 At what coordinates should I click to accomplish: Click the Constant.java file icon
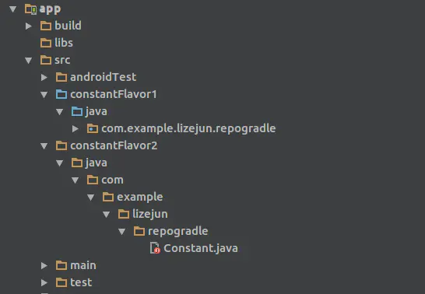[x=155, y=248]
